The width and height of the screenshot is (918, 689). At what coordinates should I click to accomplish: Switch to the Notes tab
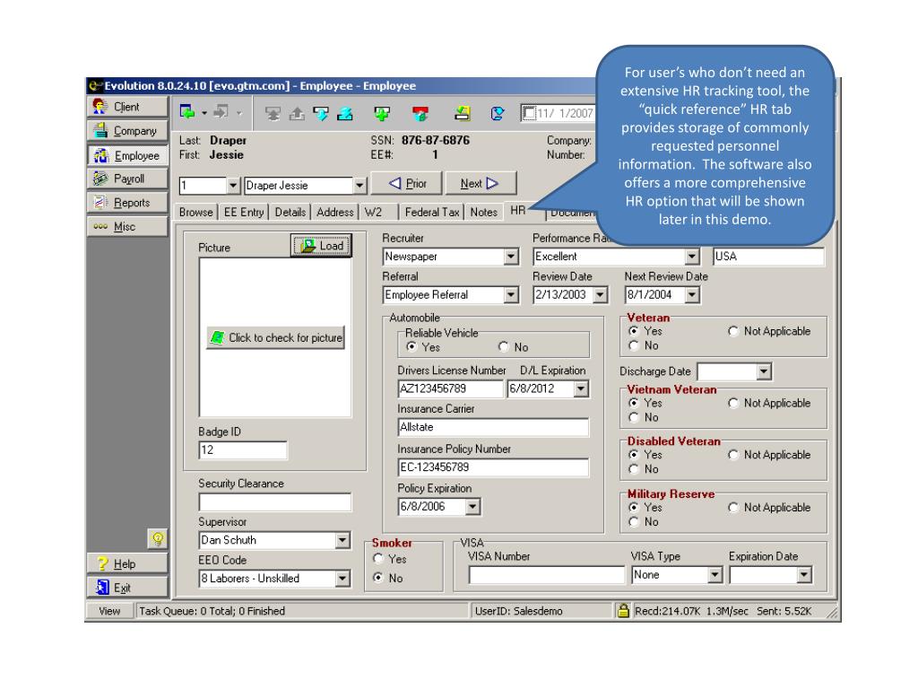point(483,212)
